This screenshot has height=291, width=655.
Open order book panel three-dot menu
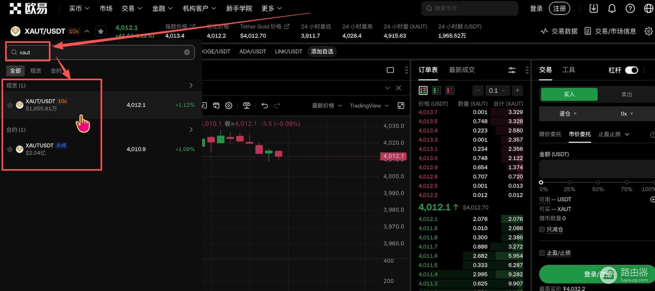click(x=527, y=70)
